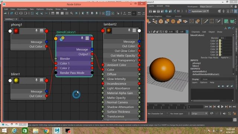The height and width of the screenshot is (134, 238).
Task: Open Layer Editor Options menu
Action: coord(203,83)
